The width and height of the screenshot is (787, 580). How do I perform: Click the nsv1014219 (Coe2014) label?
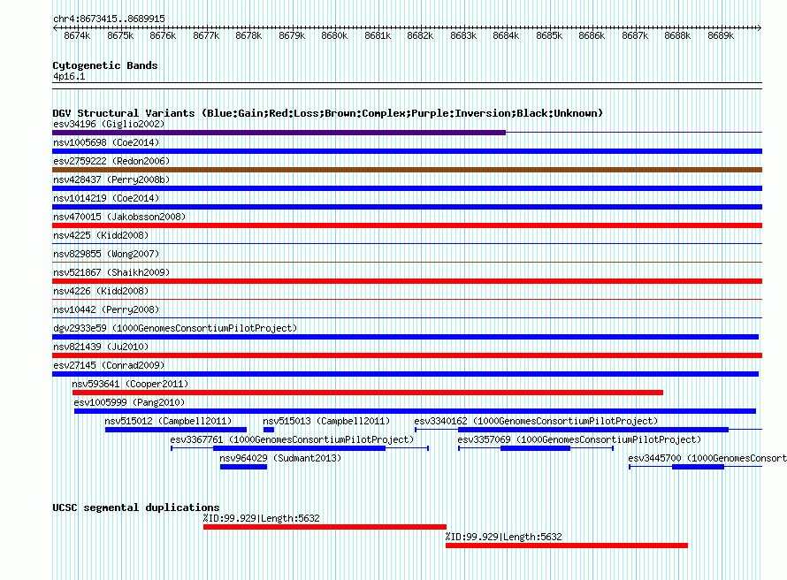pyautogui.click(x=106, y=198)
